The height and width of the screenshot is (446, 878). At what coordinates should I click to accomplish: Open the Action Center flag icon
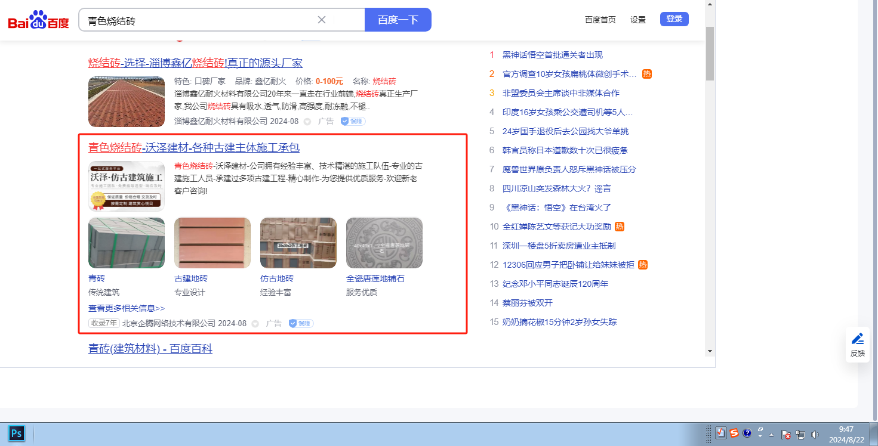point(787,435)
